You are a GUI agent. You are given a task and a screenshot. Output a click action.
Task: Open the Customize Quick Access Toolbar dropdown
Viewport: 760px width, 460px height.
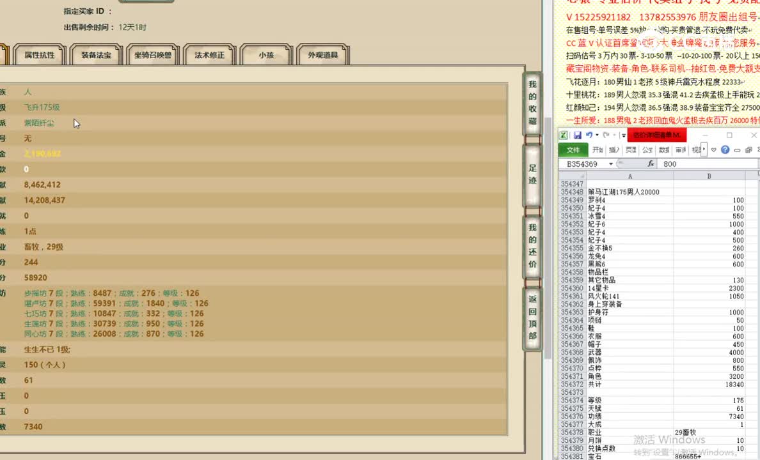pos(623,135)
